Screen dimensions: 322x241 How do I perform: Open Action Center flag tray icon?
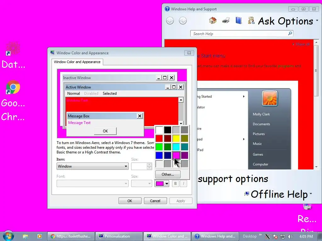coord(275,237)
